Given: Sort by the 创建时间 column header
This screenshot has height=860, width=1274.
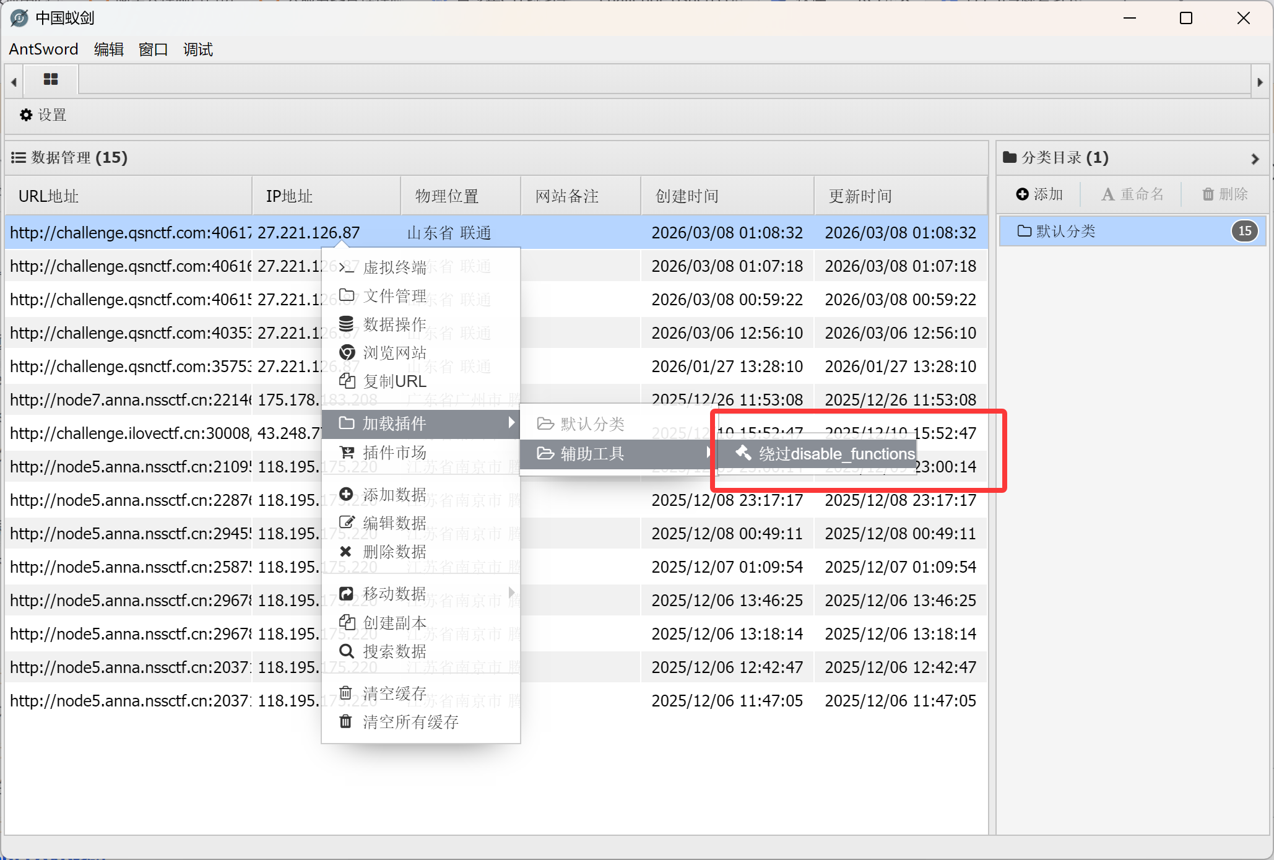Looking at the screenshot, I should coord(687,196).
